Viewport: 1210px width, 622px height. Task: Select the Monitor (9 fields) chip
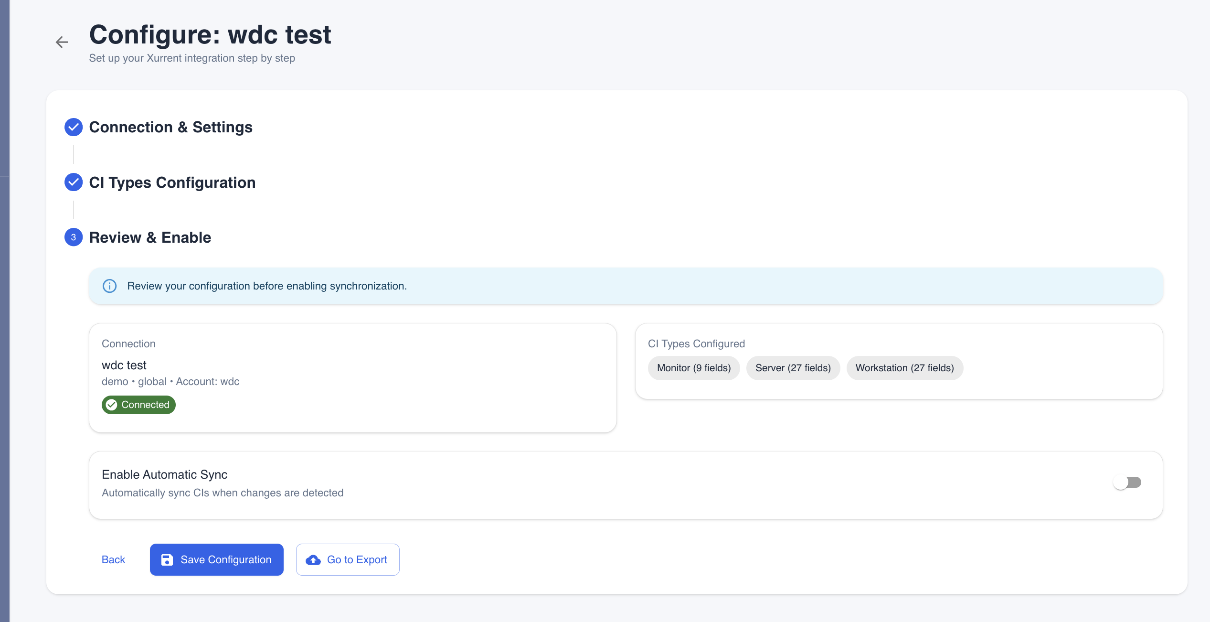click(x=693, y=368)
